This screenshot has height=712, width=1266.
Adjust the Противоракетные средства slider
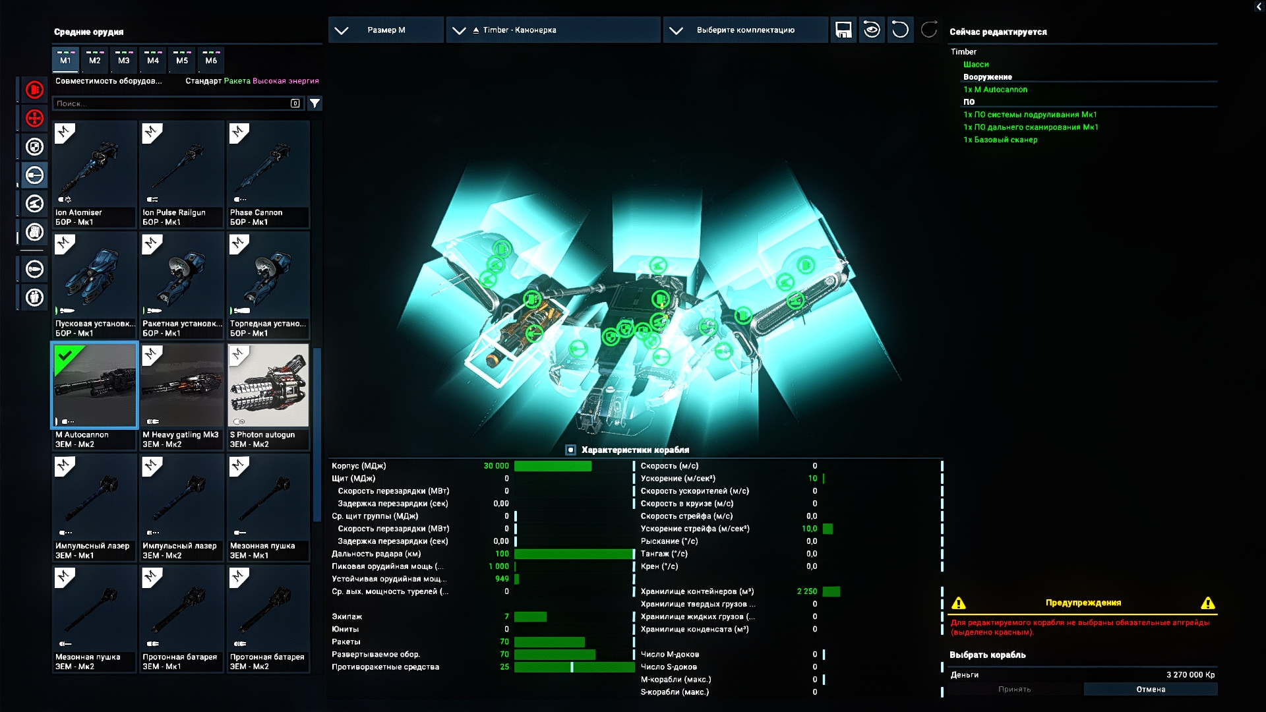(574, 667)
